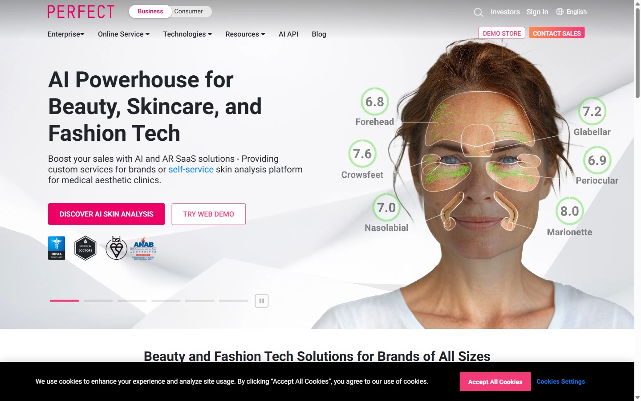The image size is (641, 401).
Task: Click the HIPAA compliant badge
Action: point(57,248)
